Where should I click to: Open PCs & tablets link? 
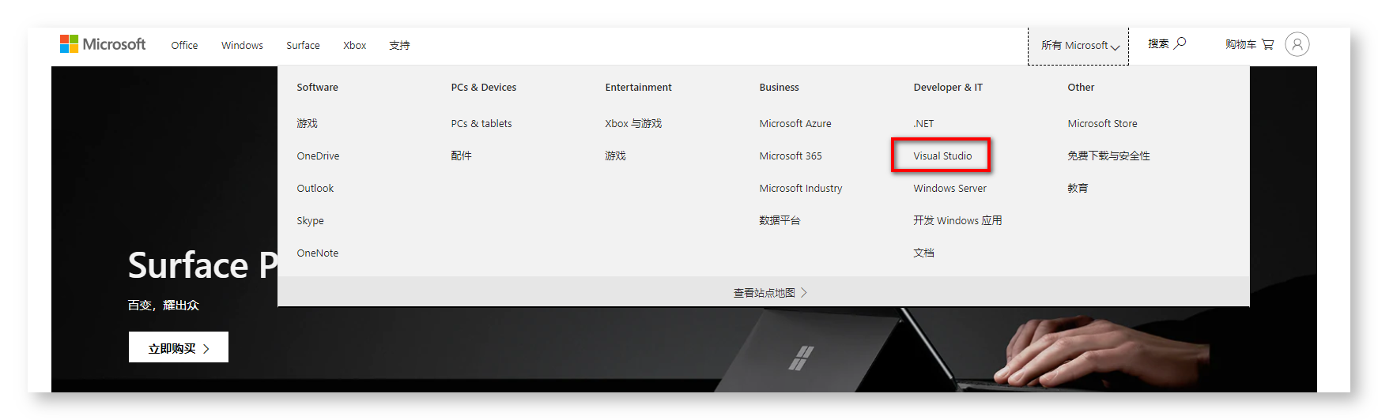(x=481, y=124)
